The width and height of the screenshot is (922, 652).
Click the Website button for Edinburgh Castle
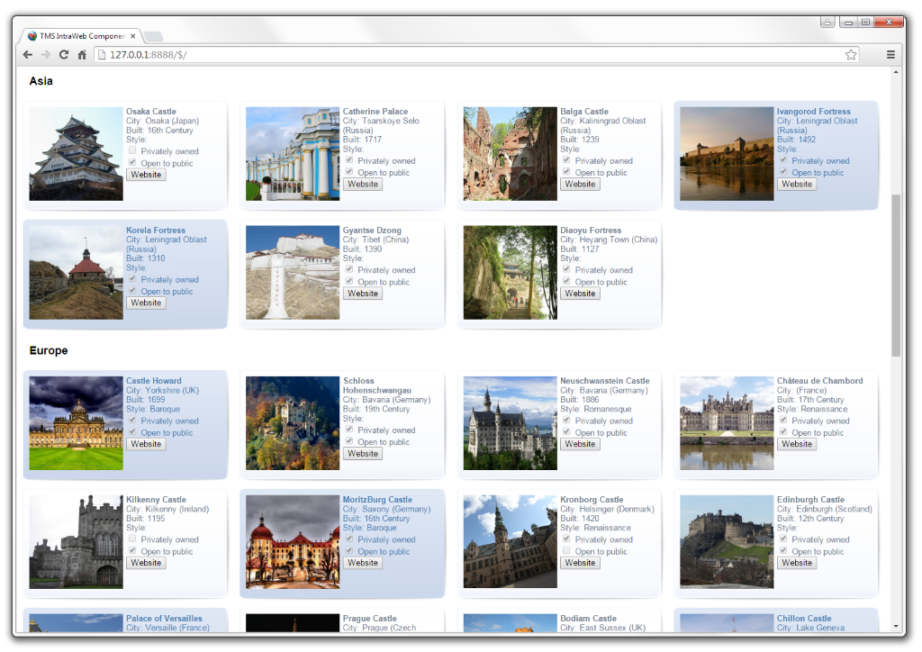[x=797, y=563]
